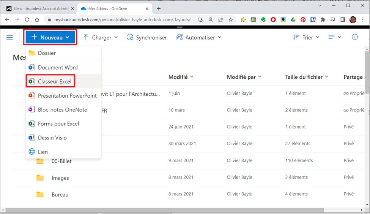Open the zoom magnifier icon in address bar
370x214 pixels.
pos(211,20)
